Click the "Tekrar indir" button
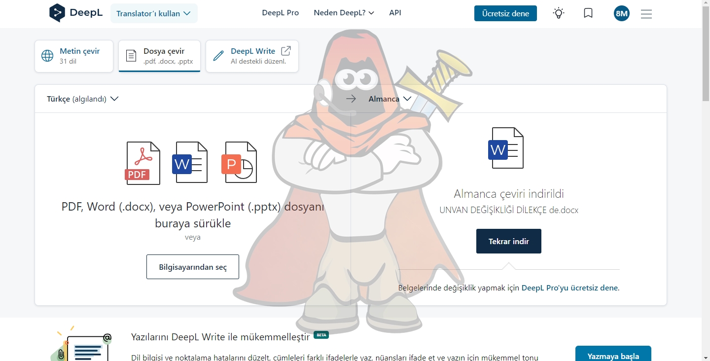The image size is (710, 361). tap(509, 241)
